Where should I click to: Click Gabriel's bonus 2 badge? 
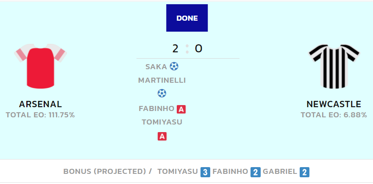pos(304,172)
